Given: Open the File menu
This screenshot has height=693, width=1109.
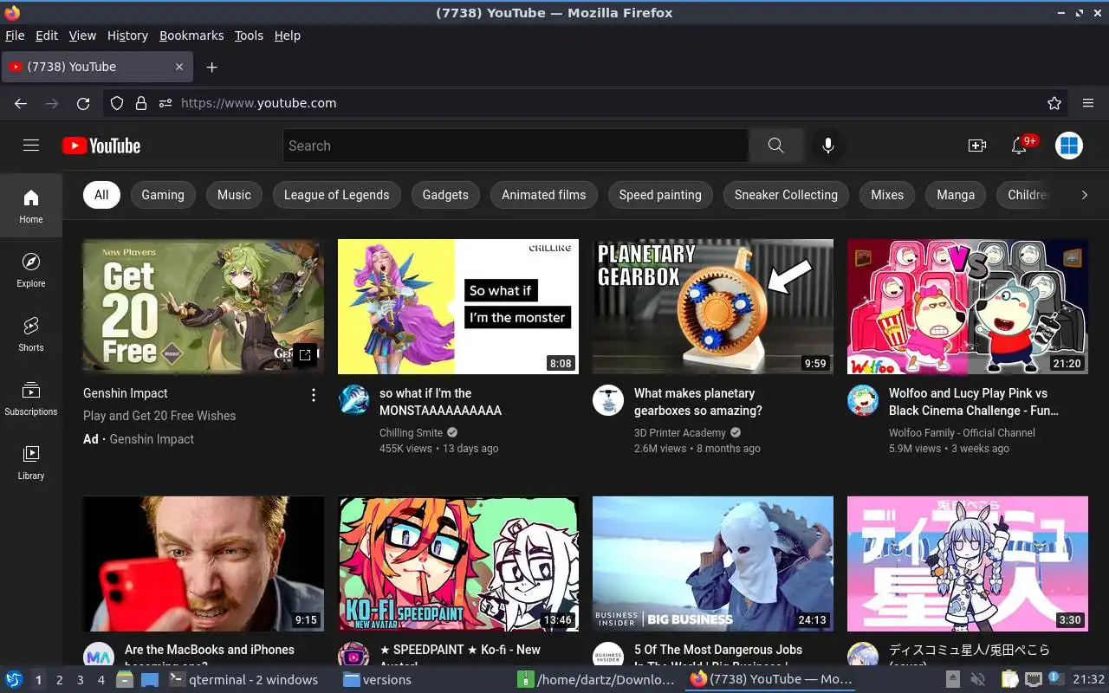Looking at the screenshot, I should (15, 36).
